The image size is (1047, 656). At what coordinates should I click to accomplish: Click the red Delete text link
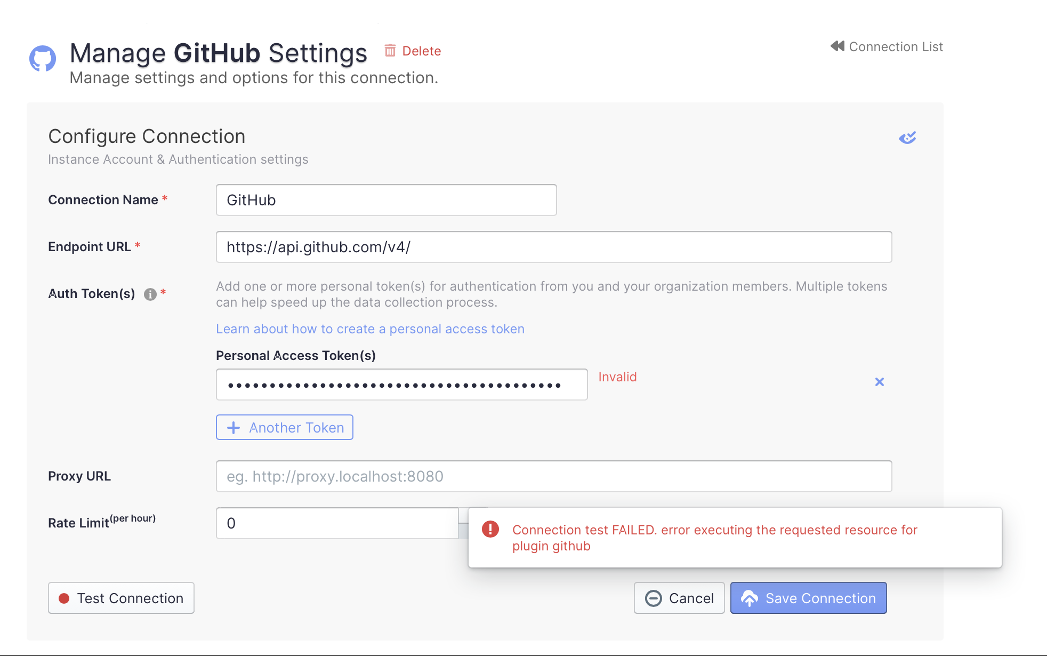coord(421,51)
